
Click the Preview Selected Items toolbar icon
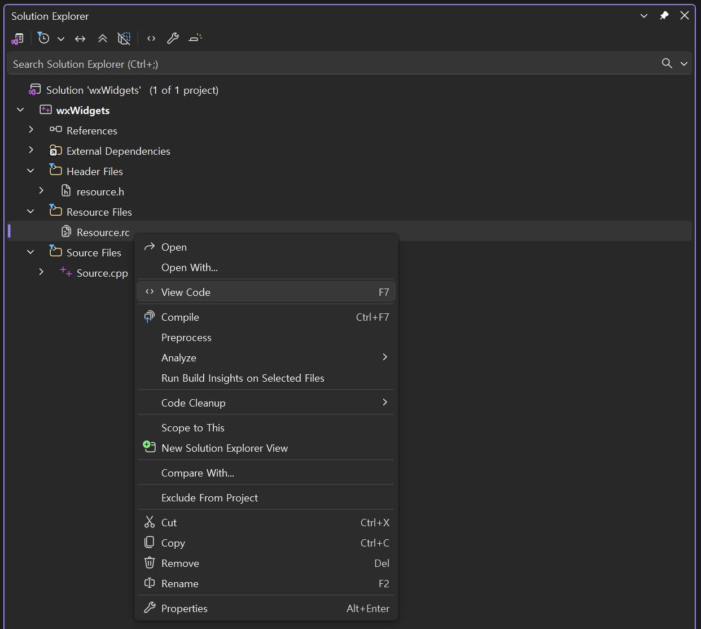[195, 38]
